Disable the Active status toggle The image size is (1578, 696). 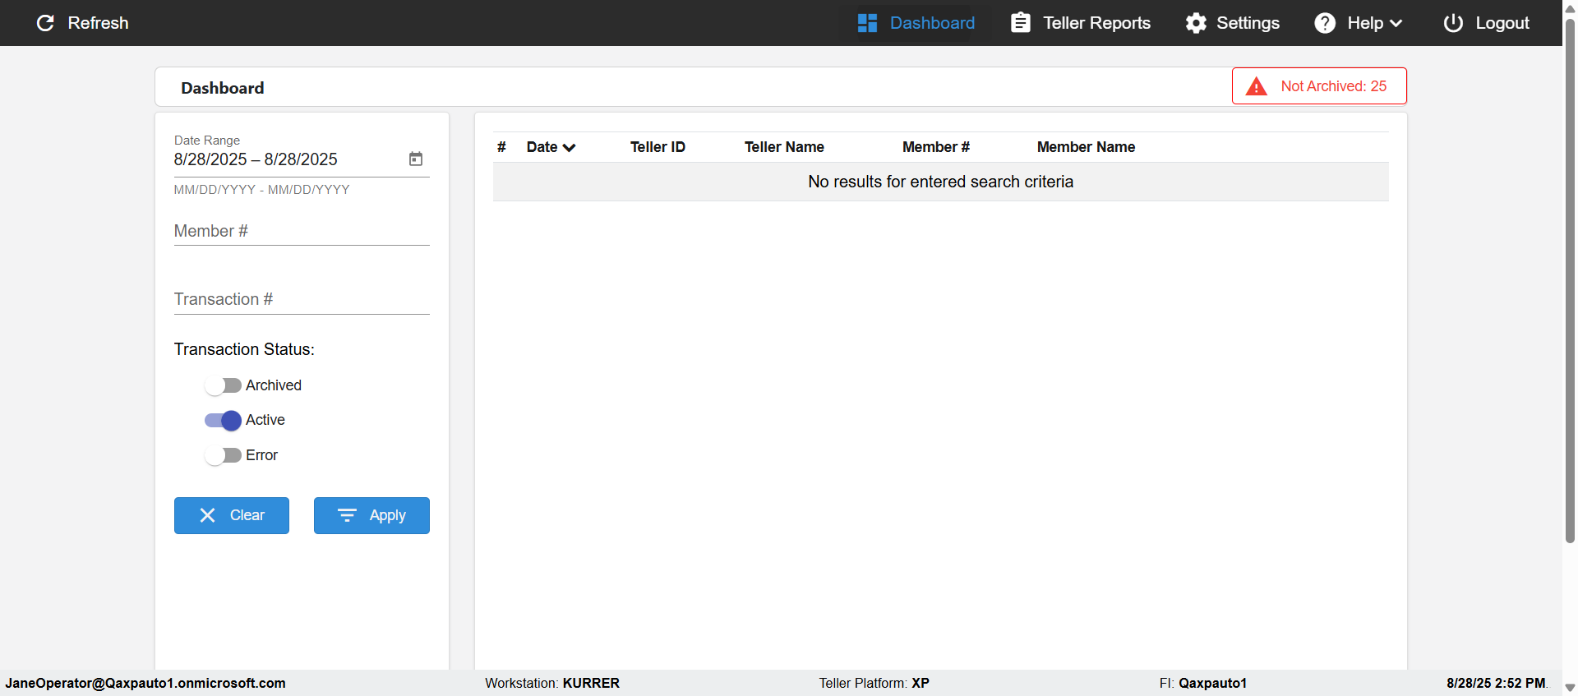click(223, 421)
